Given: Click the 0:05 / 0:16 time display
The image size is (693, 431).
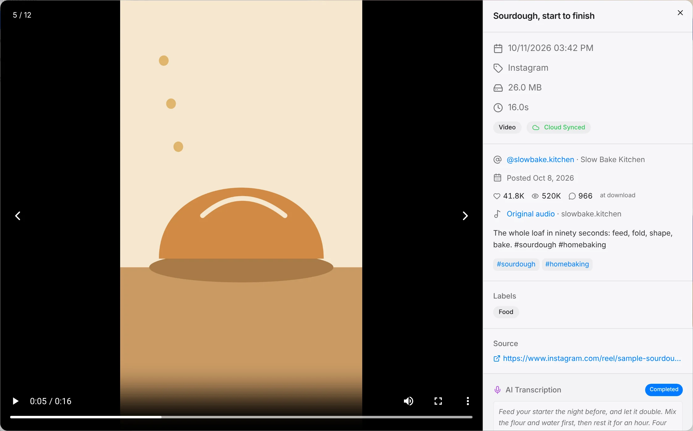Looking at the screenshot, I should [51, 401].
